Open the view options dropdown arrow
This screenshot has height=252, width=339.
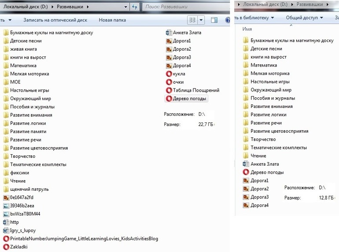pyautogui.click(x=201, y=20)
